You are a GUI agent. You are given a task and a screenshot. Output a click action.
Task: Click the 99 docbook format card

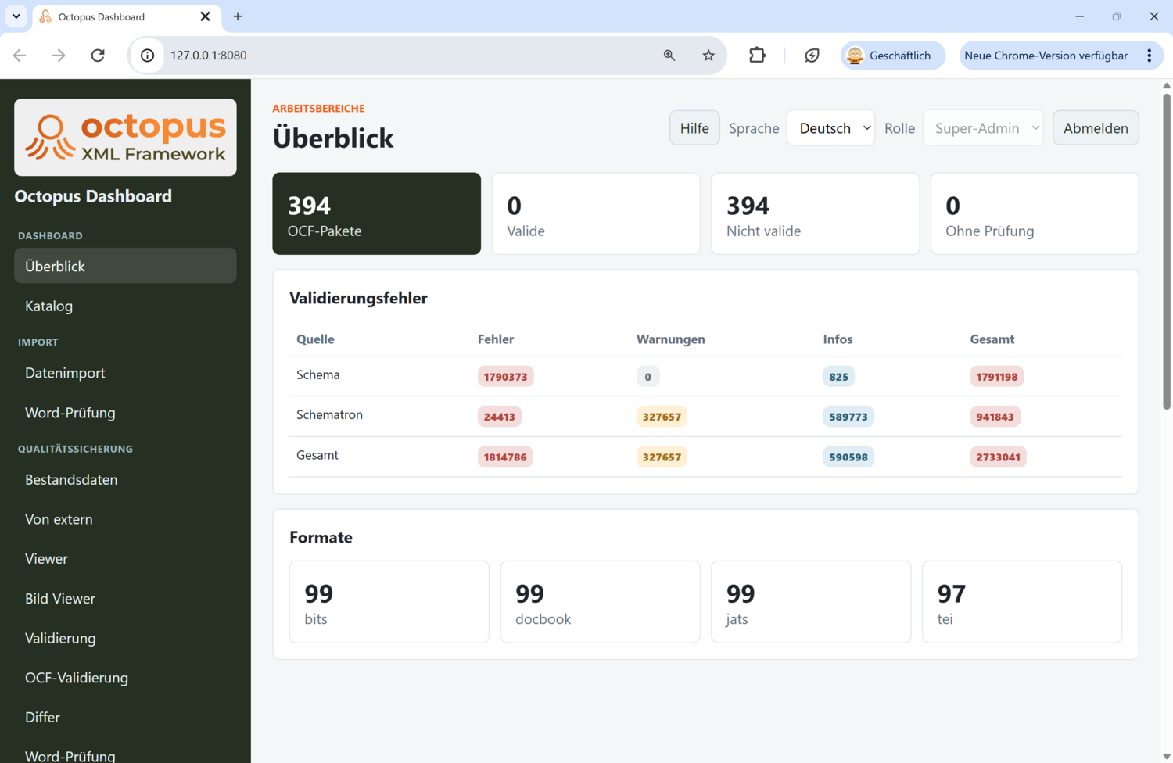coord(600,602)
